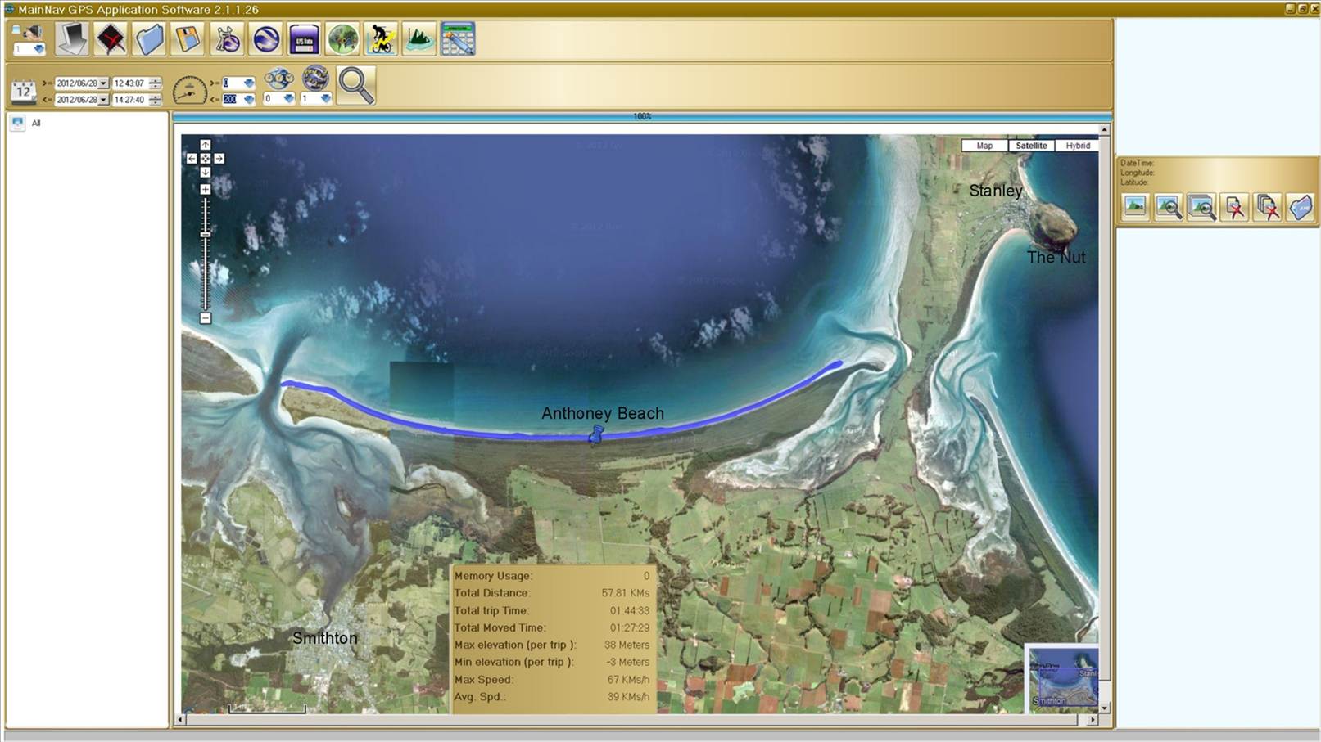The height and width of the screenshot is (742, 1321).
Task: Open the blue folder icon in top toolbar
Action: coord(150,39)
